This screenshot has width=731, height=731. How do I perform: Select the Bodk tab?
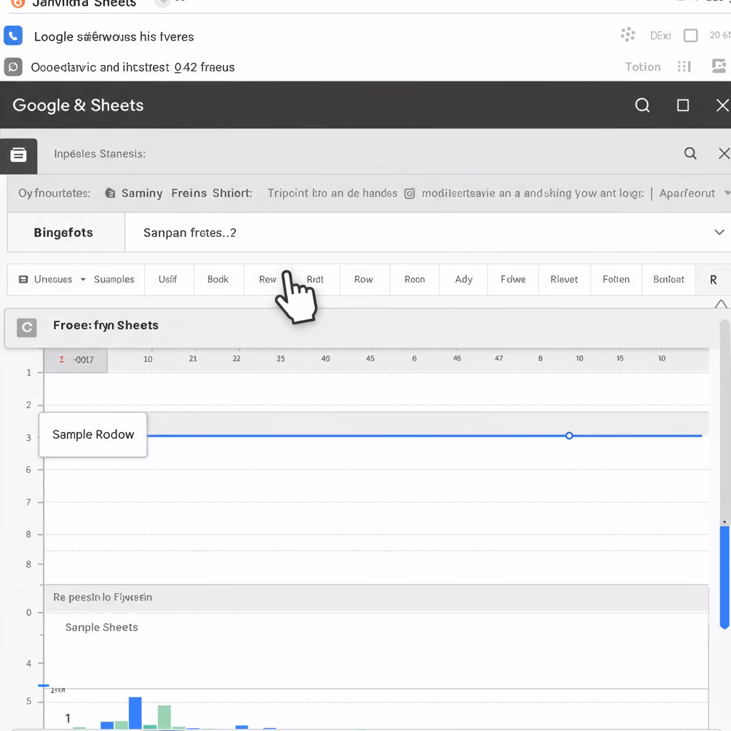pyautogui.click(x=218, y=279)
